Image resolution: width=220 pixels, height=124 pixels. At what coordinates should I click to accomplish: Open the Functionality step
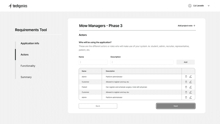[28, 66]
